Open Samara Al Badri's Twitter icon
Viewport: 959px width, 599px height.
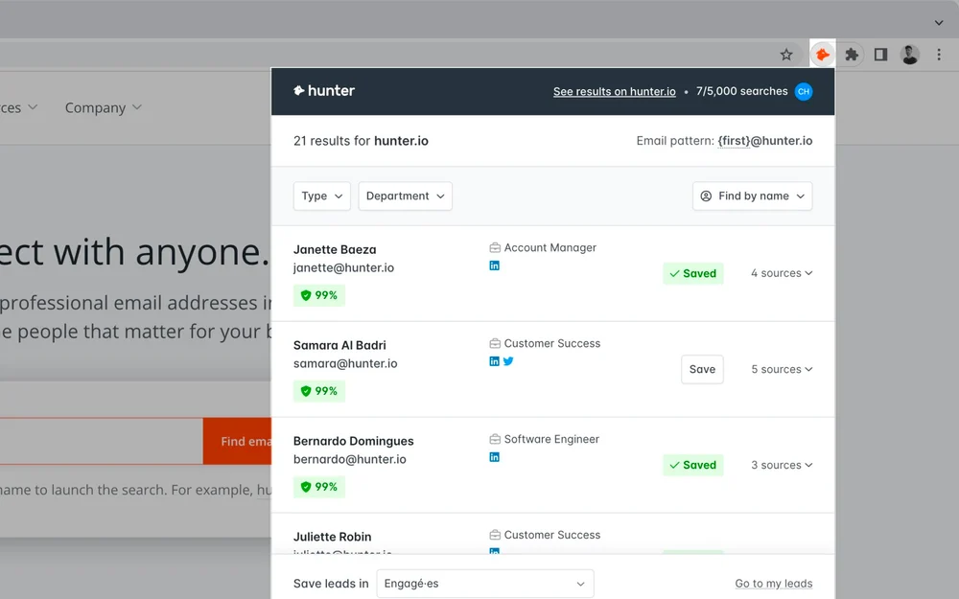tap(508, 361)
